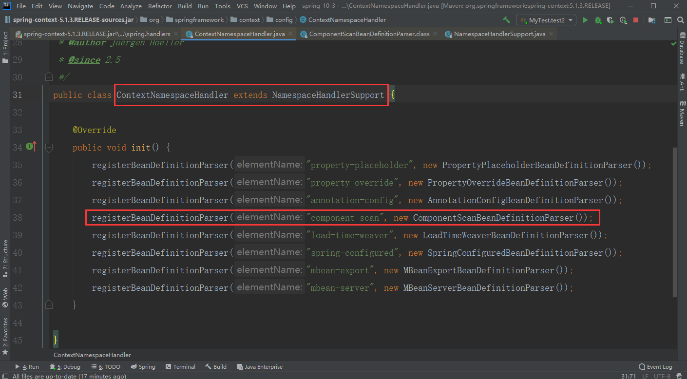
Task: Open the Tools menu
Action: pos(222,6)
